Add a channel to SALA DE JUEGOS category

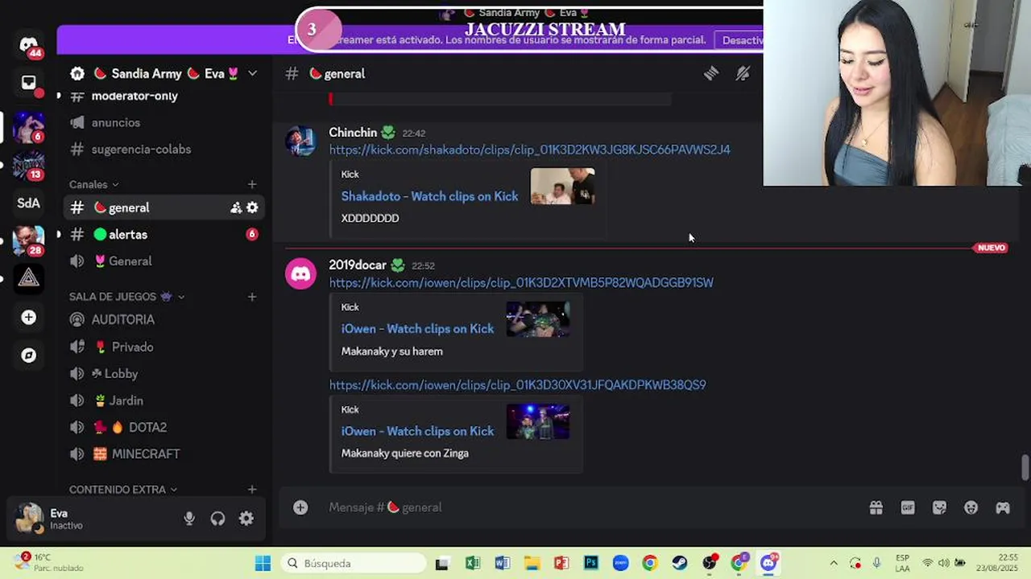(252, 297)
